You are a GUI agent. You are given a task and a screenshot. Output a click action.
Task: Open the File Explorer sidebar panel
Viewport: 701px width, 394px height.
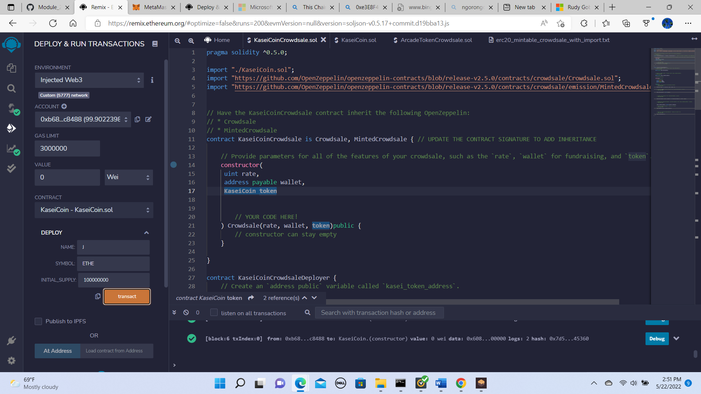pyautogui.click(x=11, y=68)
